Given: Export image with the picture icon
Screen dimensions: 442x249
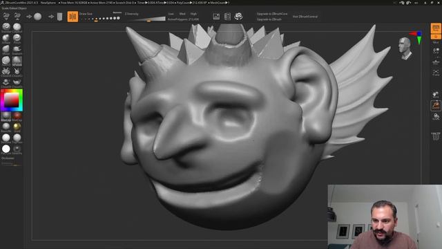Looking at the screenshot, I should click(x=216, y=17).
